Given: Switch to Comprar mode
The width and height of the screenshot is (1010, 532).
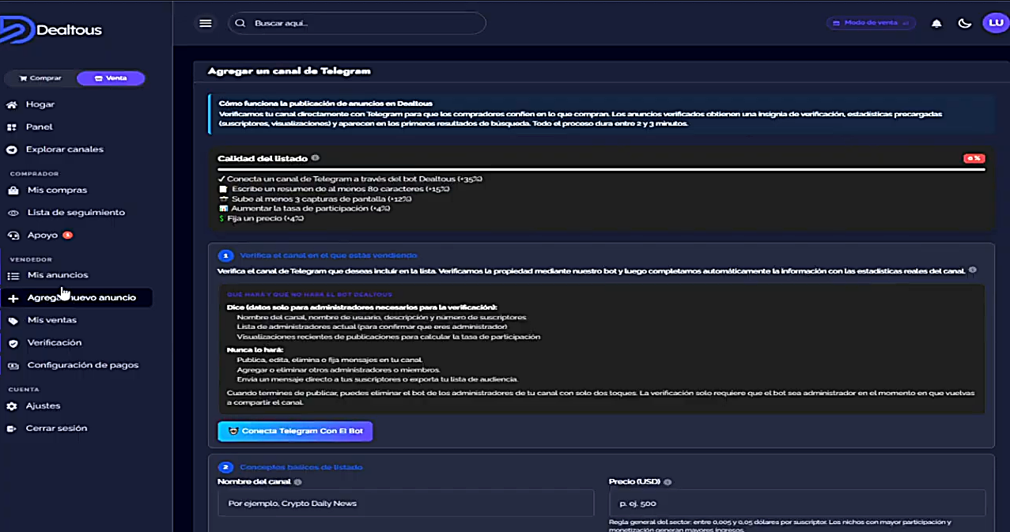Looking at the screenshot, I should click(x=40, y=78).
